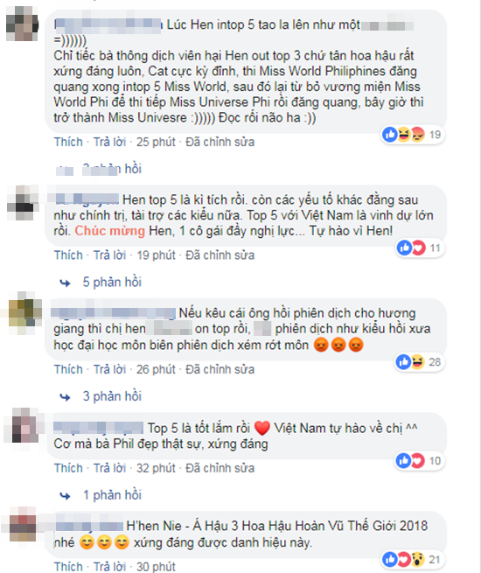Viewport: 481px width, 573px height.
Task: Click "Thích" under the Top 5 là tốt lắm comment
Action: 68,468
